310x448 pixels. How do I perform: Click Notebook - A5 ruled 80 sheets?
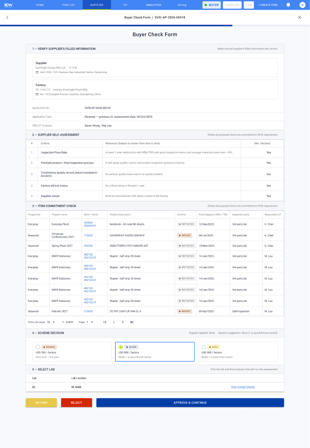click(127, 224)
